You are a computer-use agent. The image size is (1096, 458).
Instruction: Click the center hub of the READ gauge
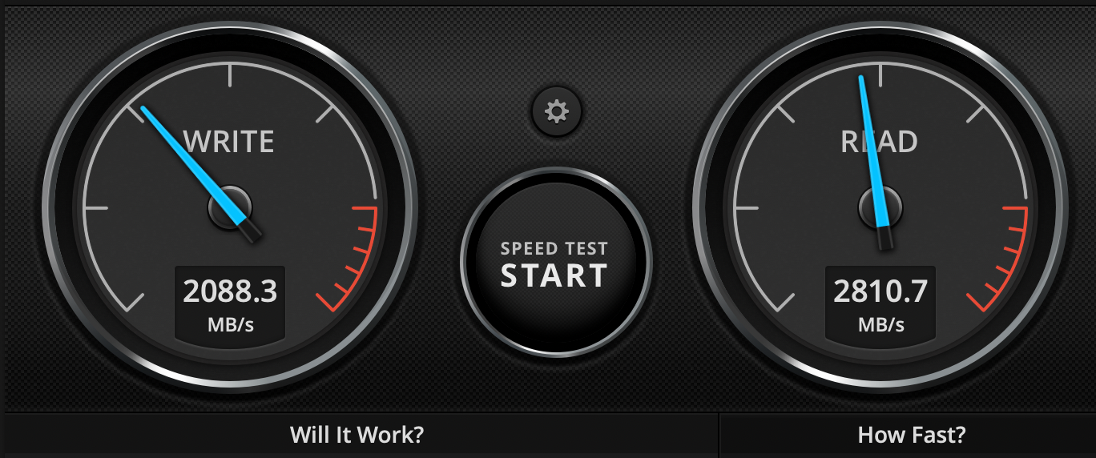880,207
